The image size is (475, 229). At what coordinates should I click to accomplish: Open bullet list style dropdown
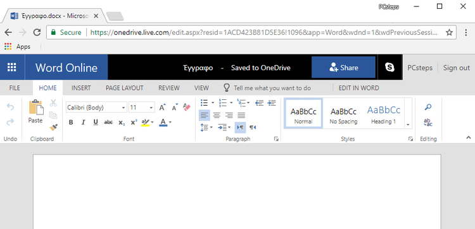tap(213, 103)
